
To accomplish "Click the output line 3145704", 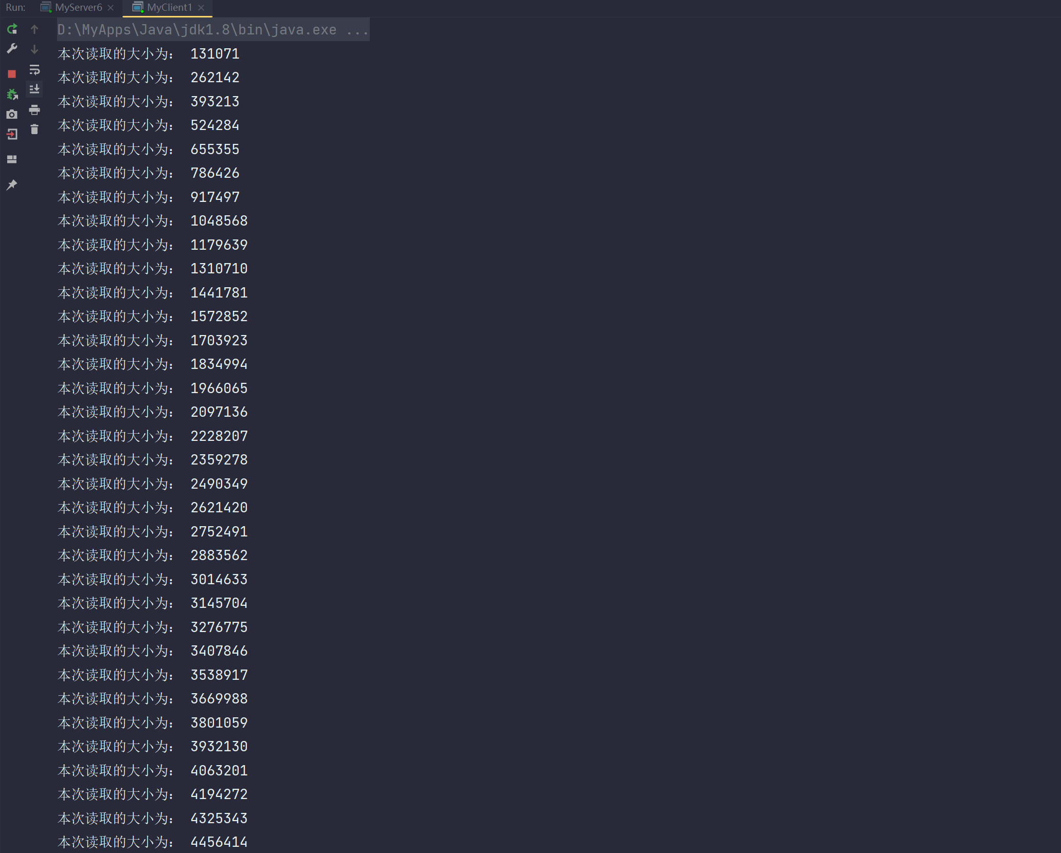I will pos(153,603).
